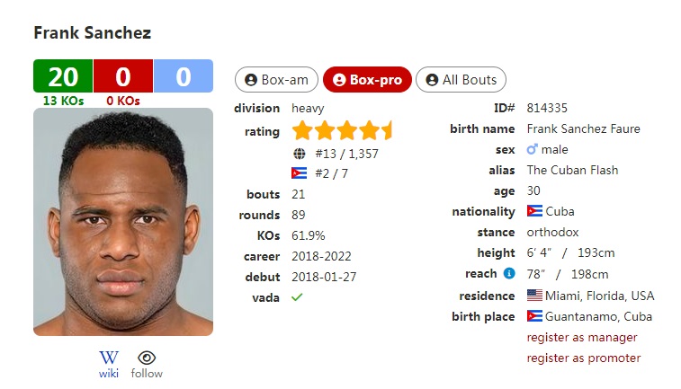This screenshot has height=389, width=681.
Task: Click the USA flag beside Miami residence
Action: (534, 296)
